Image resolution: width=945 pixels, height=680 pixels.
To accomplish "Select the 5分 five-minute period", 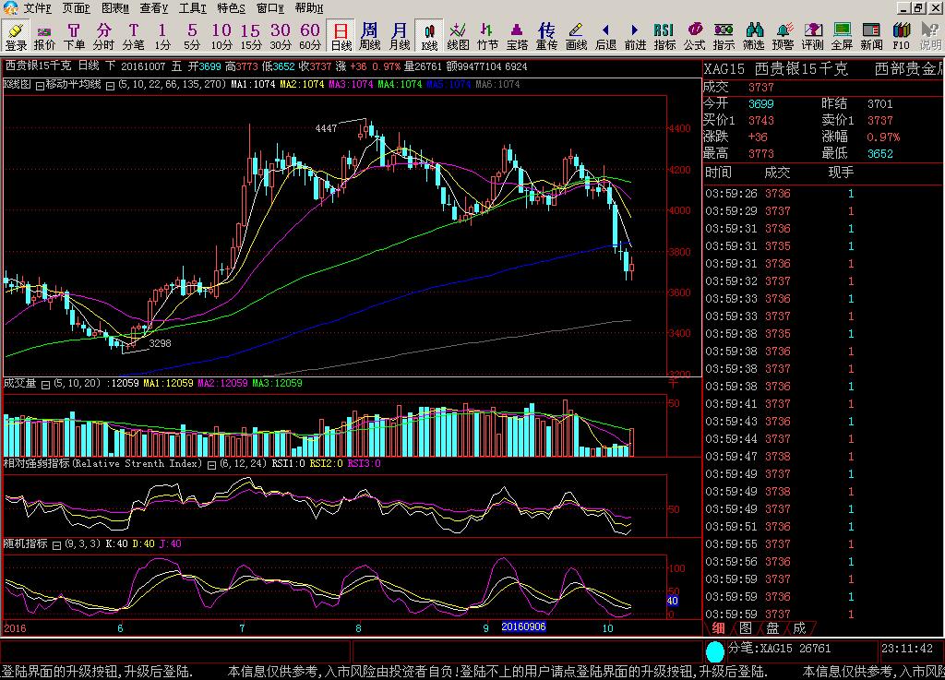I will pos(192,36).
